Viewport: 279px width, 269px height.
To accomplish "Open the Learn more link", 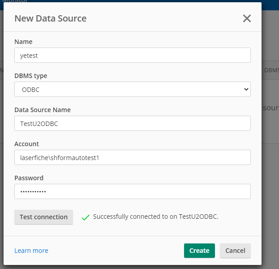I will click(x=31, y=251).
